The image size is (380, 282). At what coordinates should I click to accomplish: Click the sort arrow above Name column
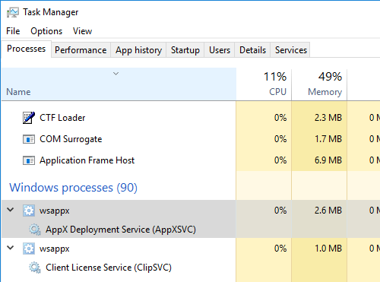click(x=116, y=74)
